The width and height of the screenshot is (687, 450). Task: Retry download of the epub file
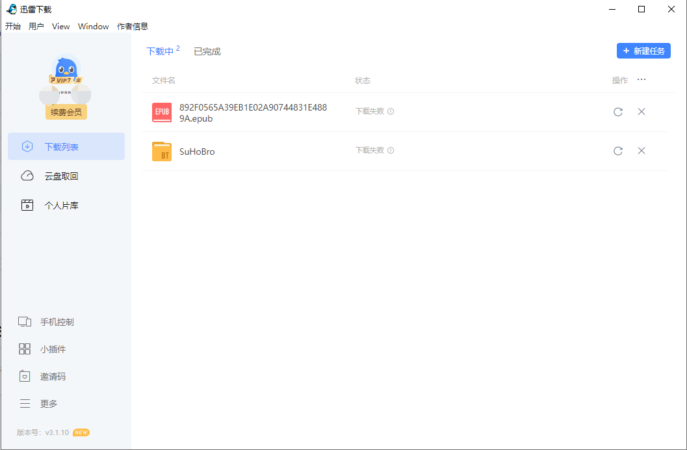pyautogui.click(x=617, y=112)
